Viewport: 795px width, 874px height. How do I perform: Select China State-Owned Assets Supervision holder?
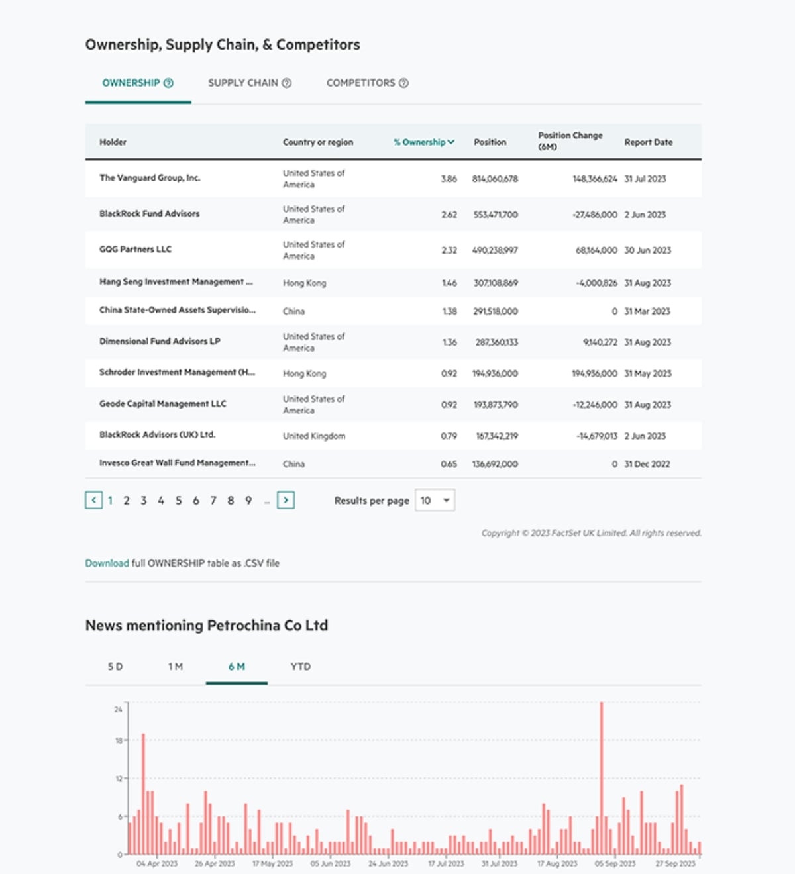tap(178, 310)
